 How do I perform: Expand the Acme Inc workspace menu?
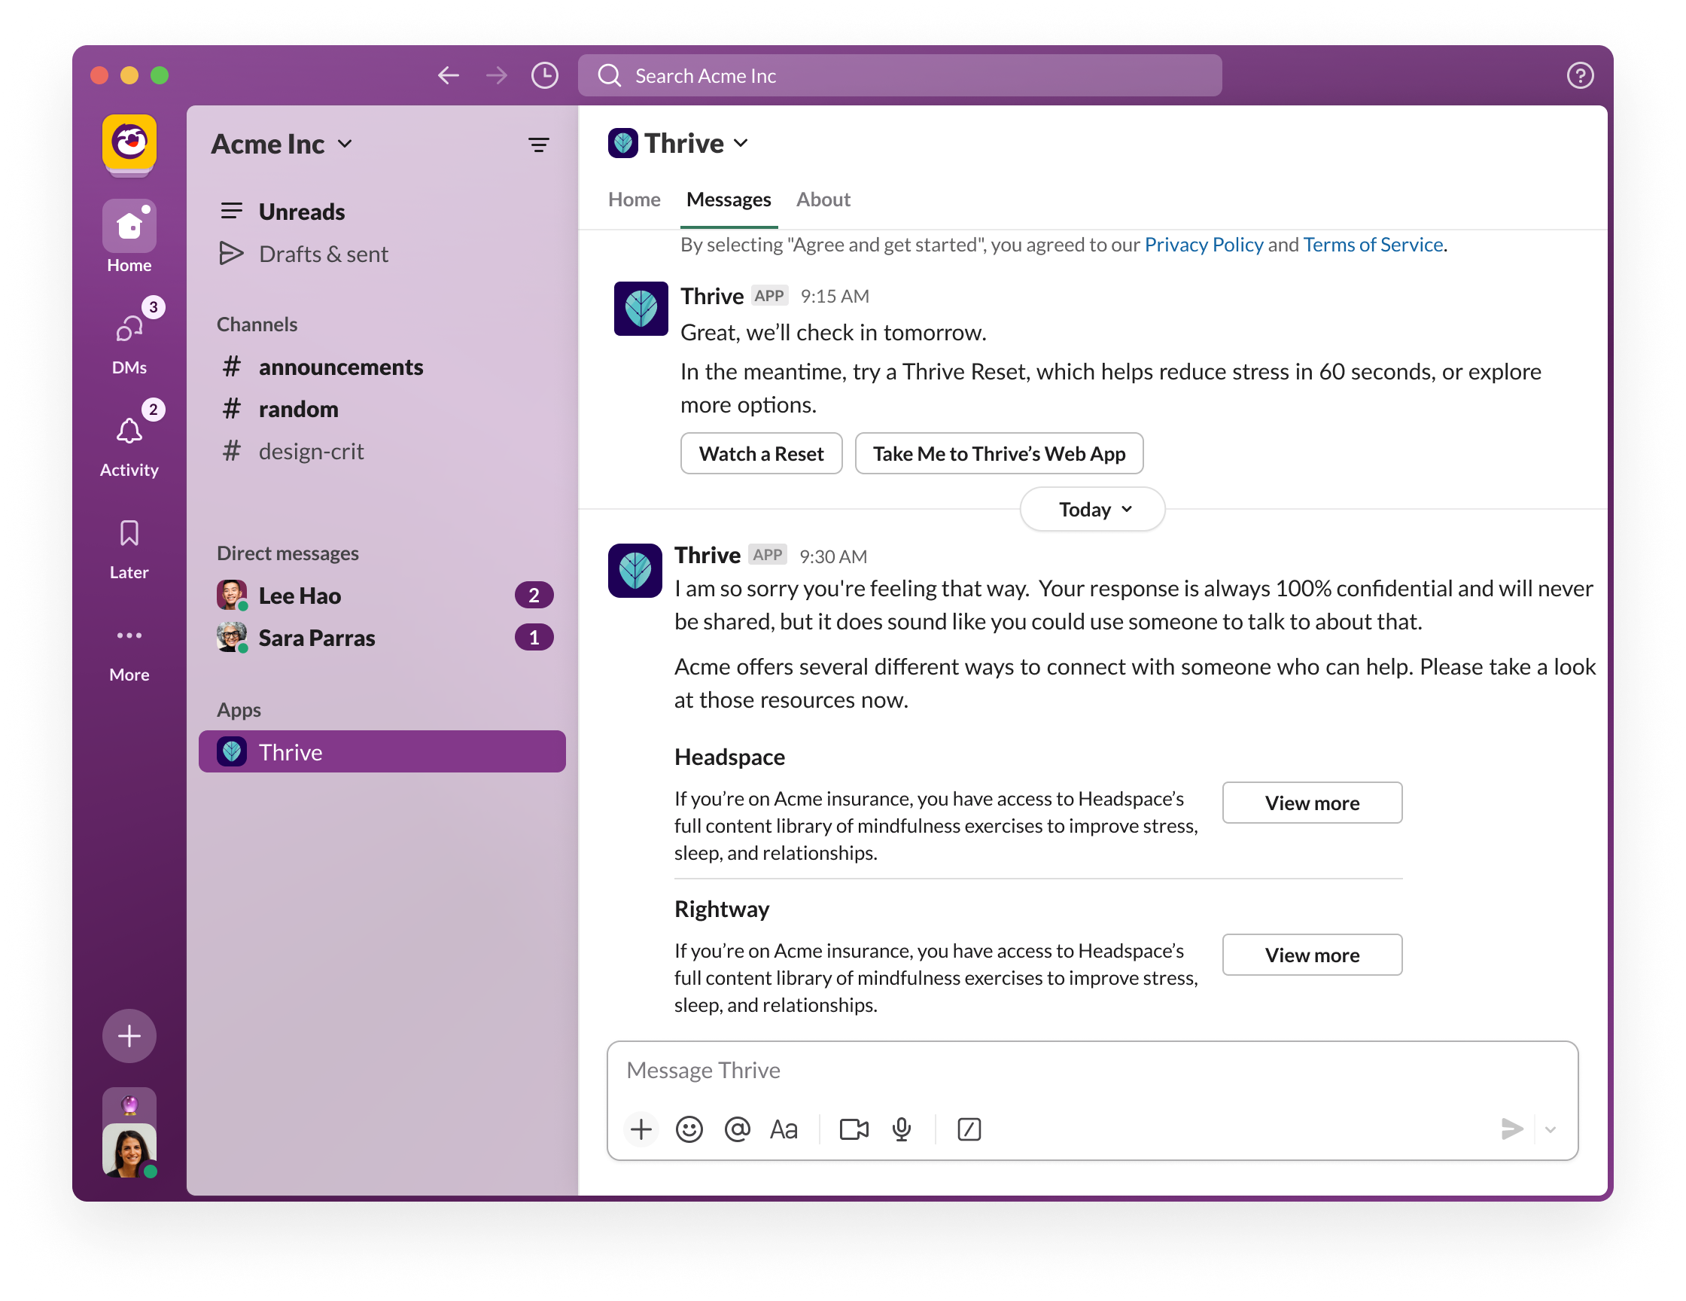[x=282, y=145]
